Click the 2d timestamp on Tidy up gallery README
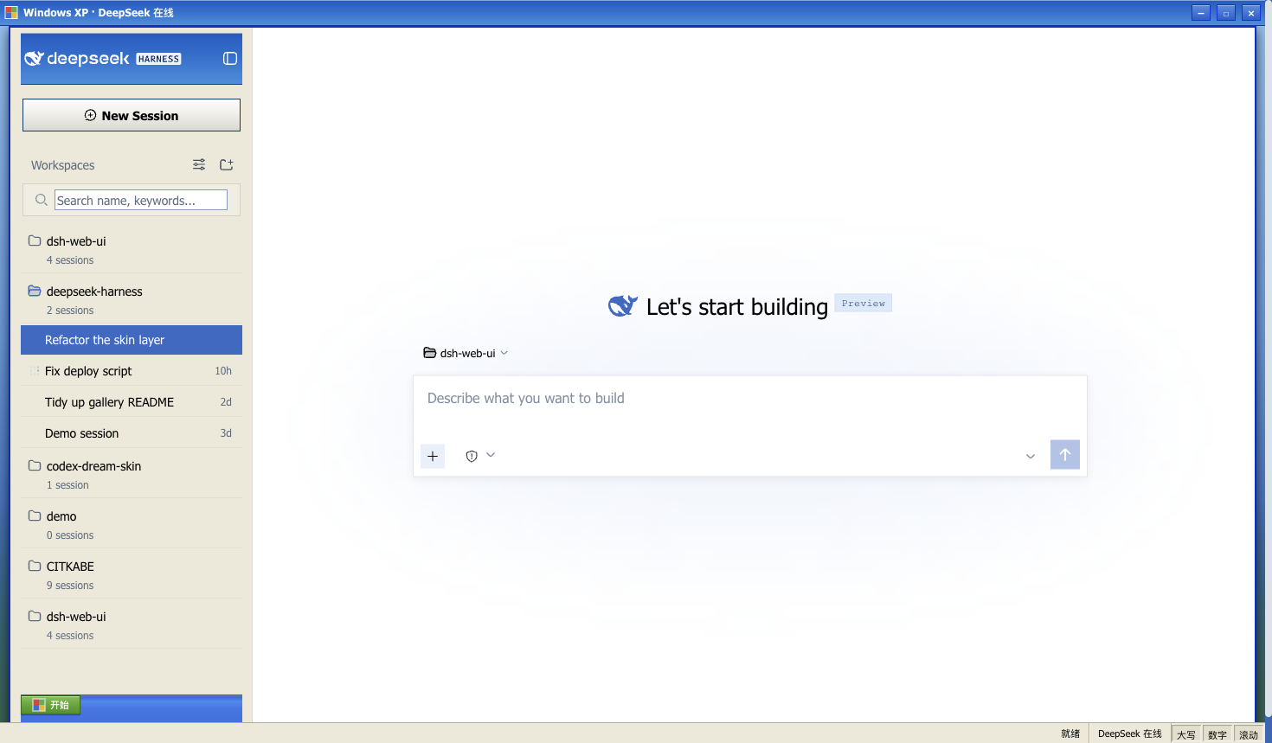This screenshot has height=743, width=1272. [226, 402]
